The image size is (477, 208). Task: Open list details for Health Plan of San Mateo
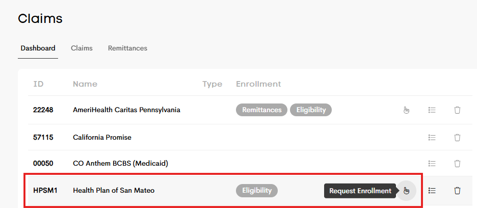pos(432,191)
